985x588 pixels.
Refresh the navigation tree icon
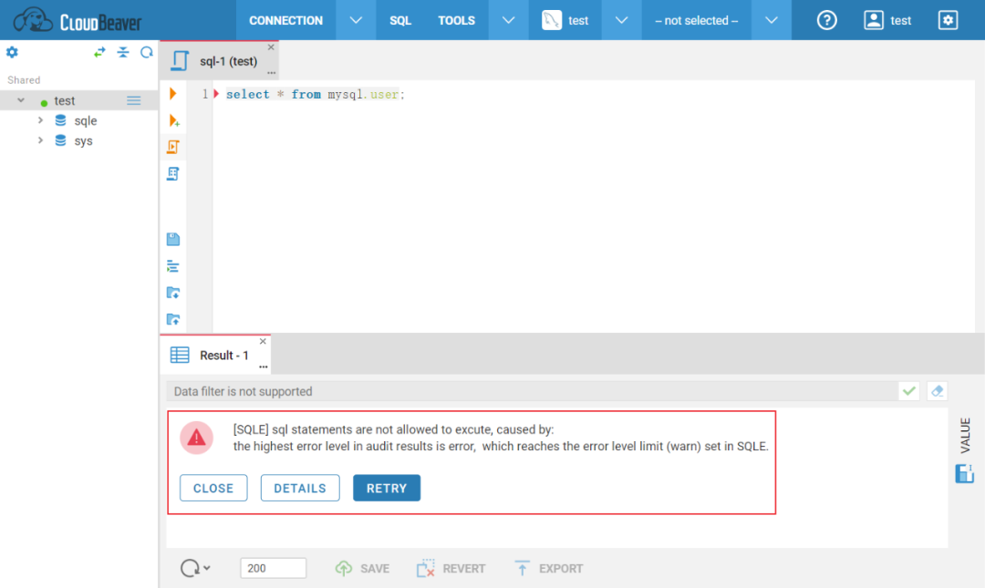[x=146, y=52]
